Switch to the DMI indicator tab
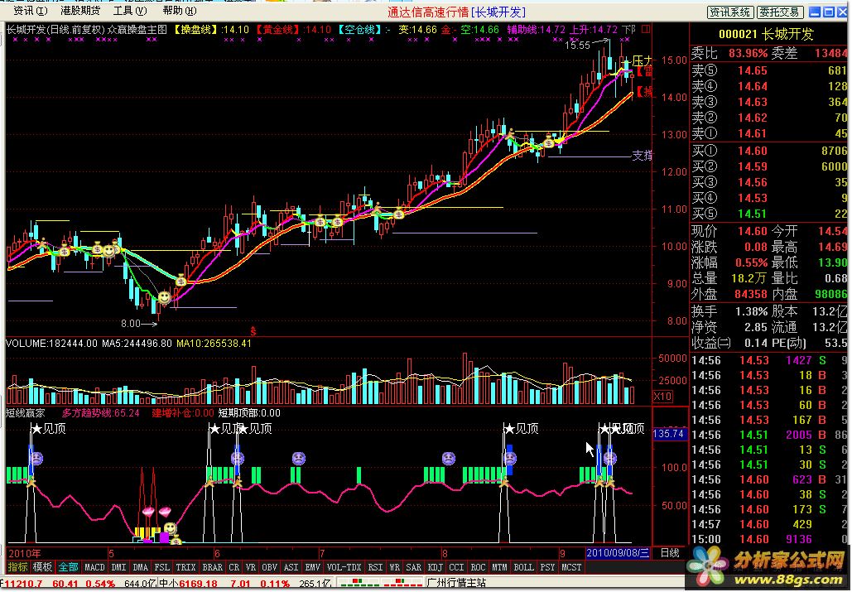The height and width of the screenshot is (592, 852). [118, 567]
